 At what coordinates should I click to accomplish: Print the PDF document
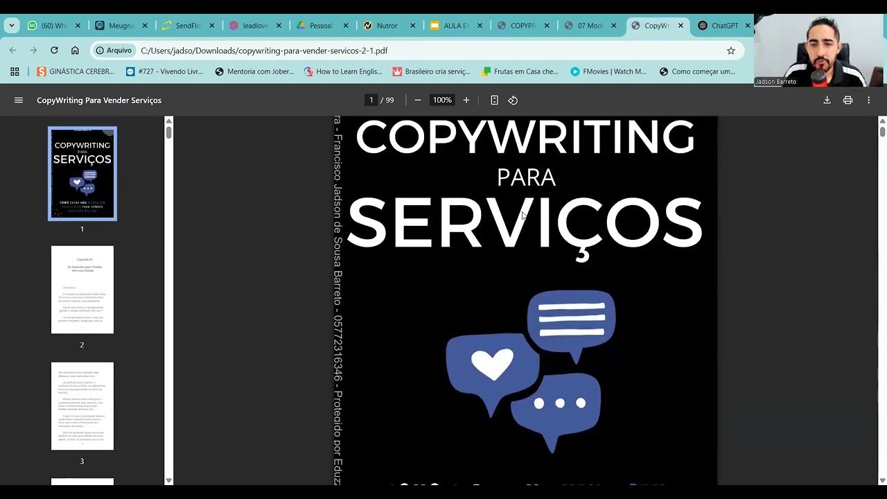848,100
